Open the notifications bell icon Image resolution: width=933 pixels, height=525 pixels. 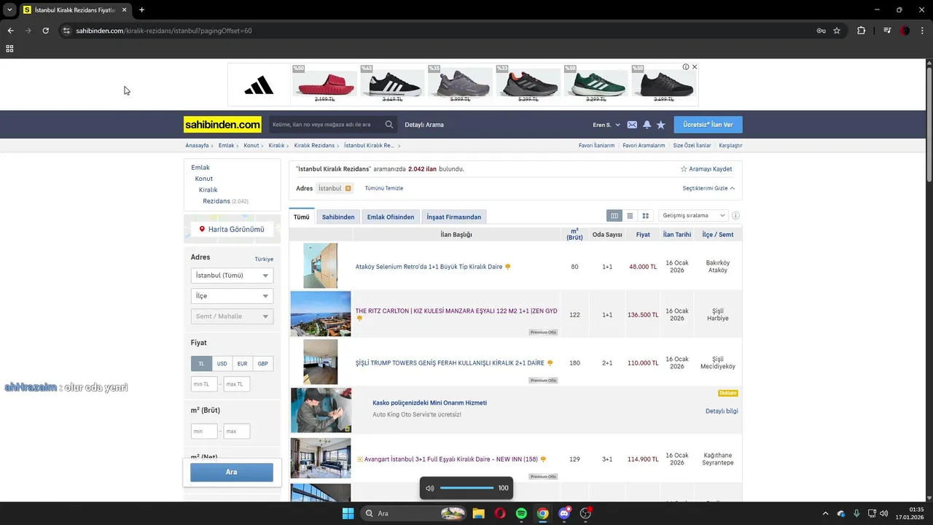(647, 125)
